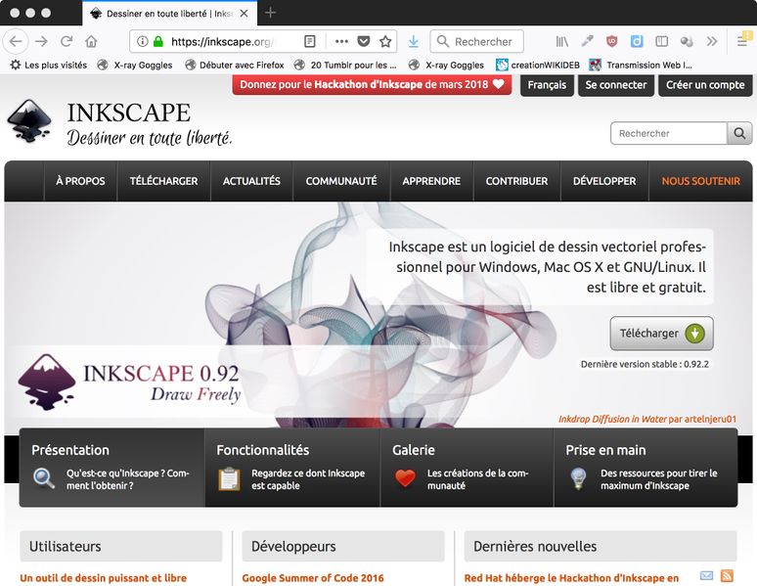Open the Galerie card
The image size is (757, 586).
tap(467, 468)
